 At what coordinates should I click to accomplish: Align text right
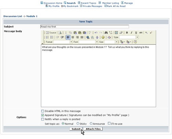point(77,37)
